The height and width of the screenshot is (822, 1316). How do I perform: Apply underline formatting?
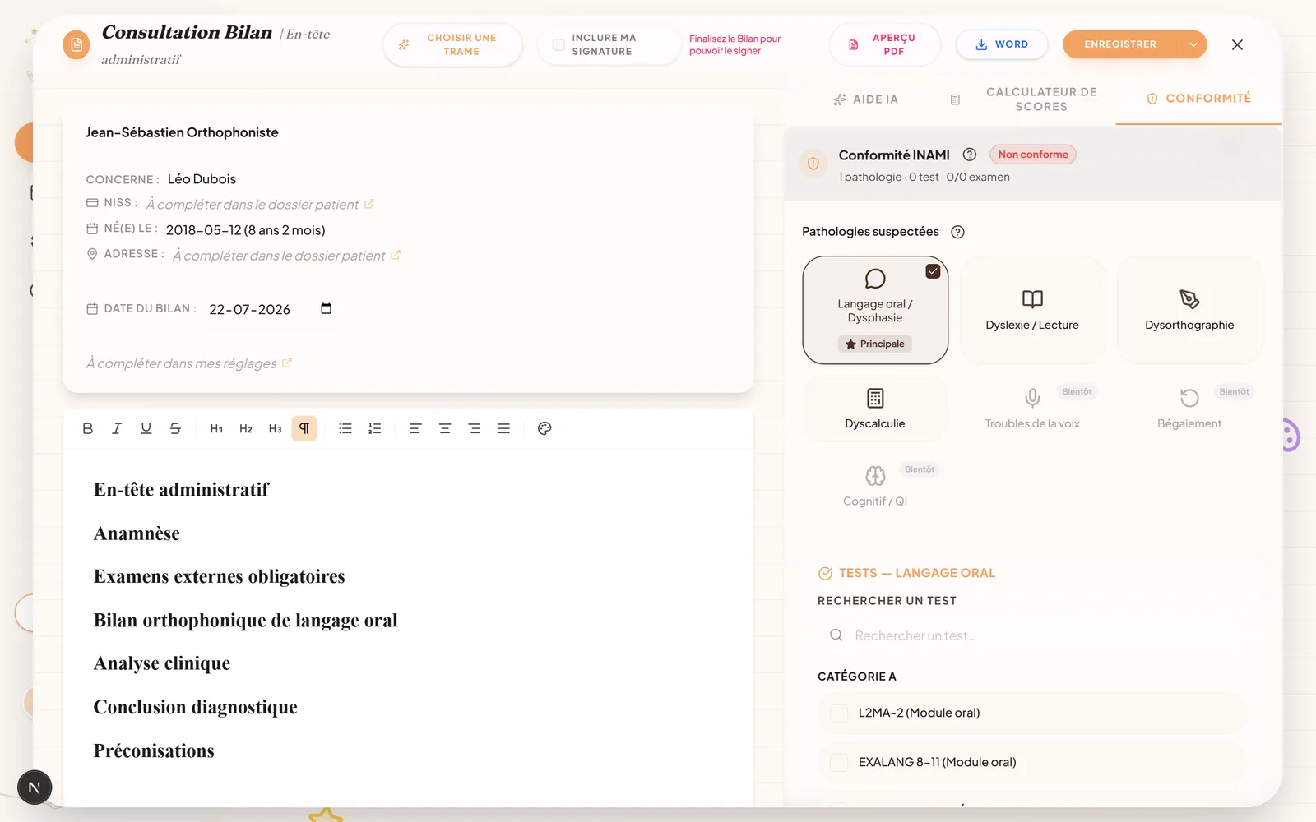[146, 428]
